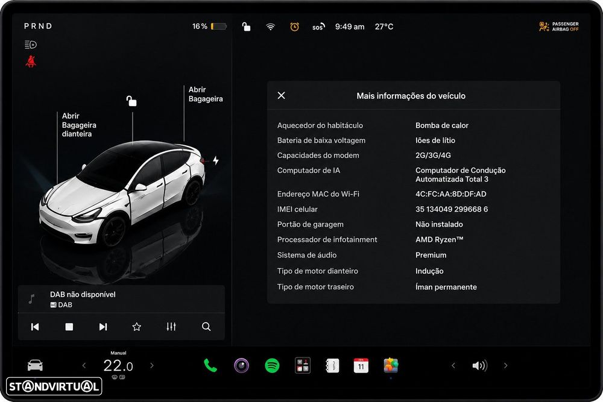Search media with the magnifier icon
603x402 pixels.
tap(206, 327)
